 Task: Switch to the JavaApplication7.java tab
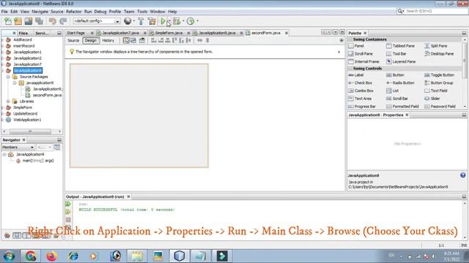click(120, 33)
